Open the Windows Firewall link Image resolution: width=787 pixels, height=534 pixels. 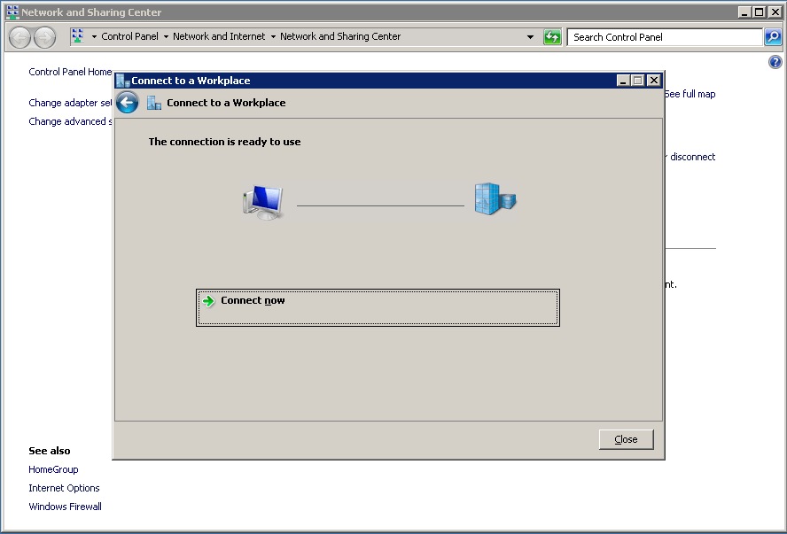coord(65,507)
